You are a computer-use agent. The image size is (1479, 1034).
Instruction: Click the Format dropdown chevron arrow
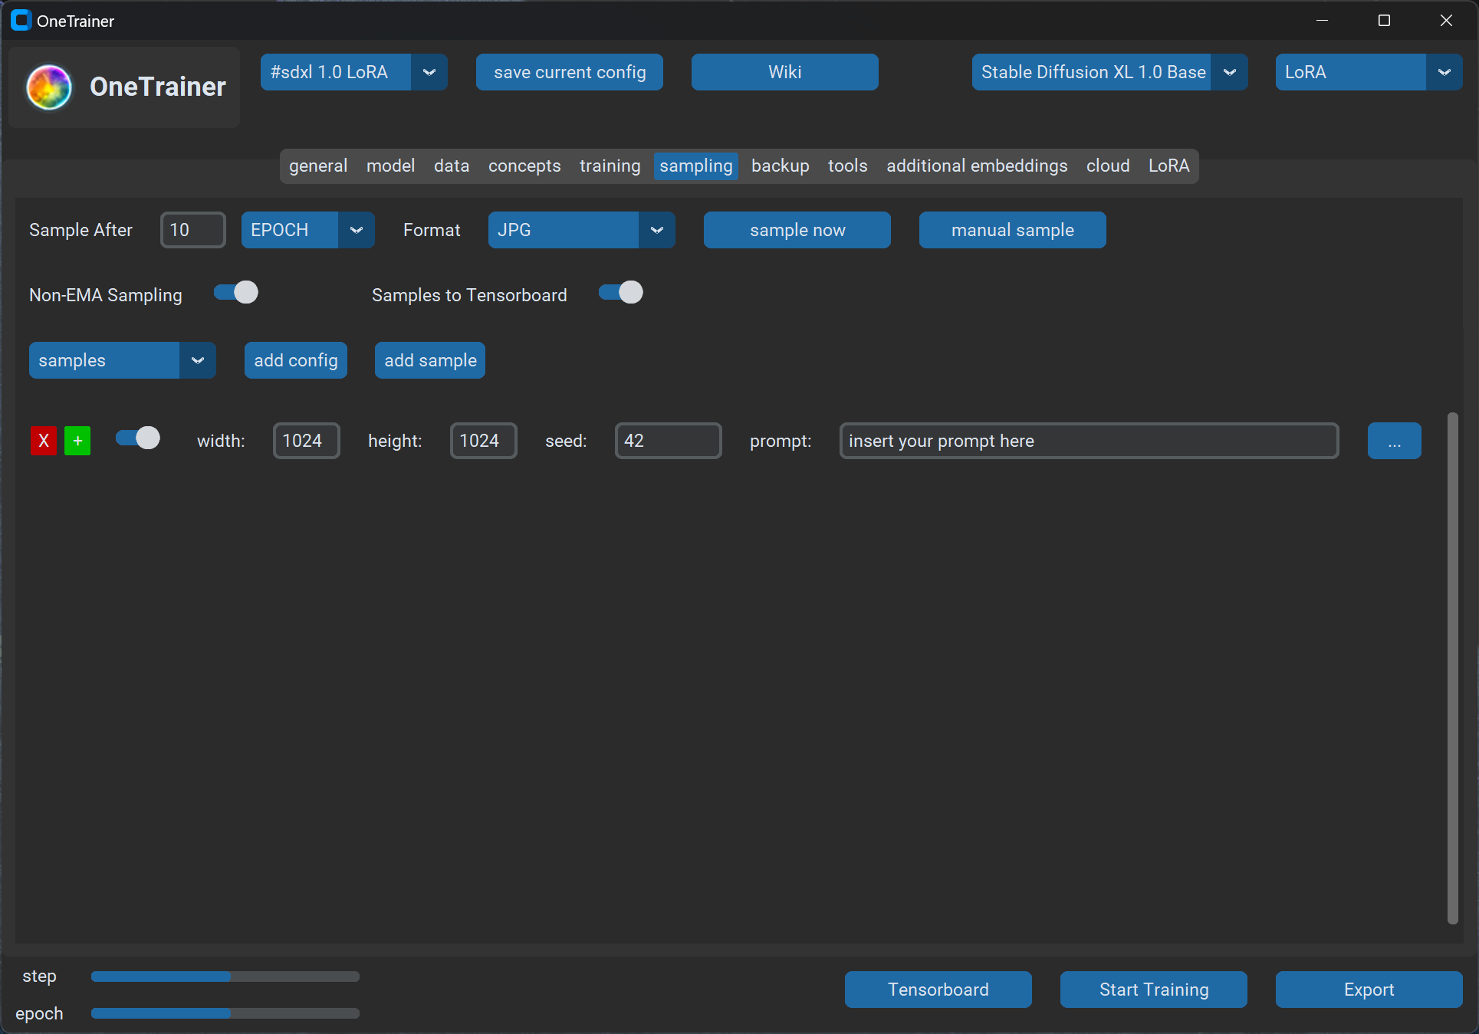point(656,230)
